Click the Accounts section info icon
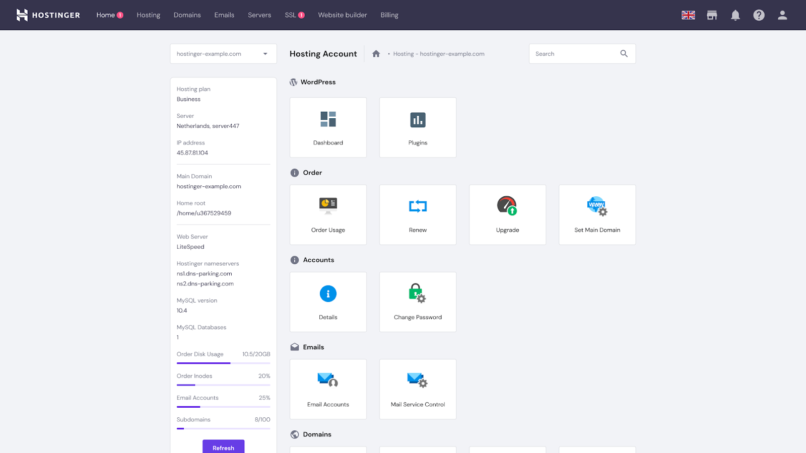806x453 pixels. 295,260
